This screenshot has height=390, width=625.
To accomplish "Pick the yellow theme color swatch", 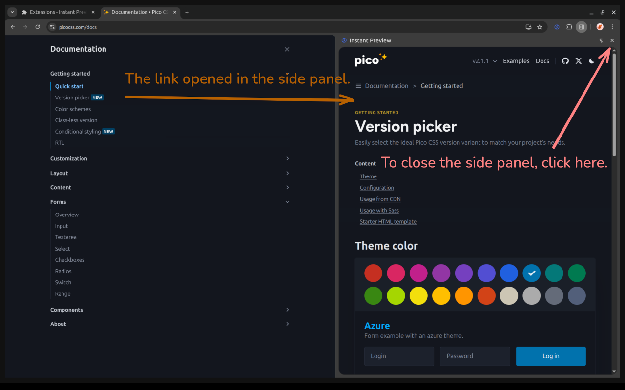I will [x=418, y=296].
